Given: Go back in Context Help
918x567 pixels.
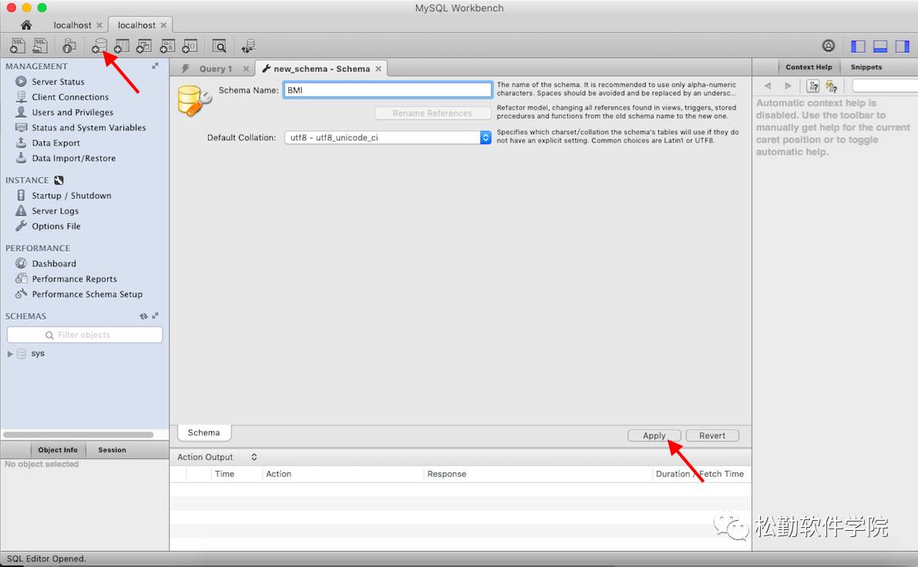Looking at the screenshot, I should (x=768, y=86).
